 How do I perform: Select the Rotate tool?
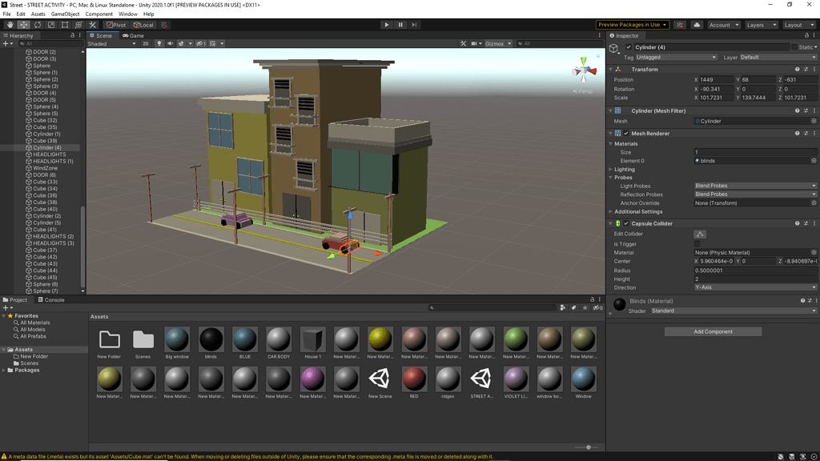(36, 25)
